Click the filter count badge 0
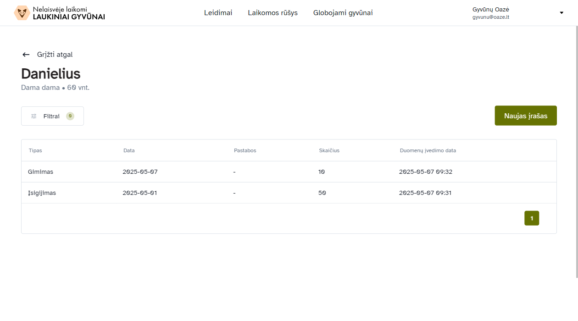 70,116
